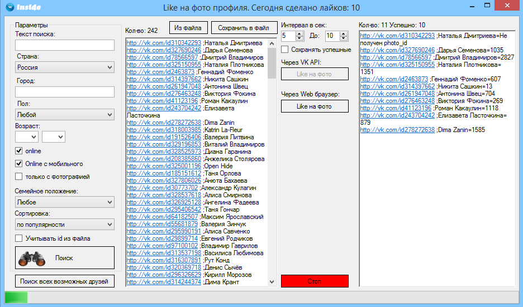The width and height of the screenshot is (523, 307).
Task: Open link id328537618 Алиса Смирнова
Action: pos(164,195)
